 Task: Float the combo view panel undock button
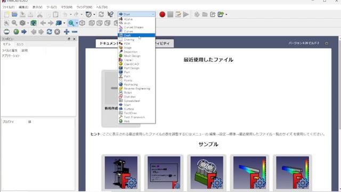tap(69, 39)
